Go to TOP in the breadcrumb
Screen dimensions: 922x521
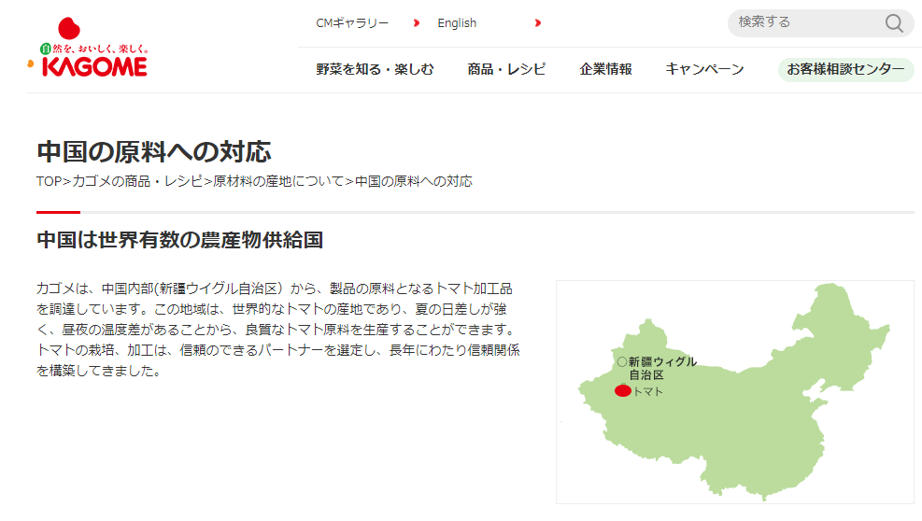click(x=49, y=181)
